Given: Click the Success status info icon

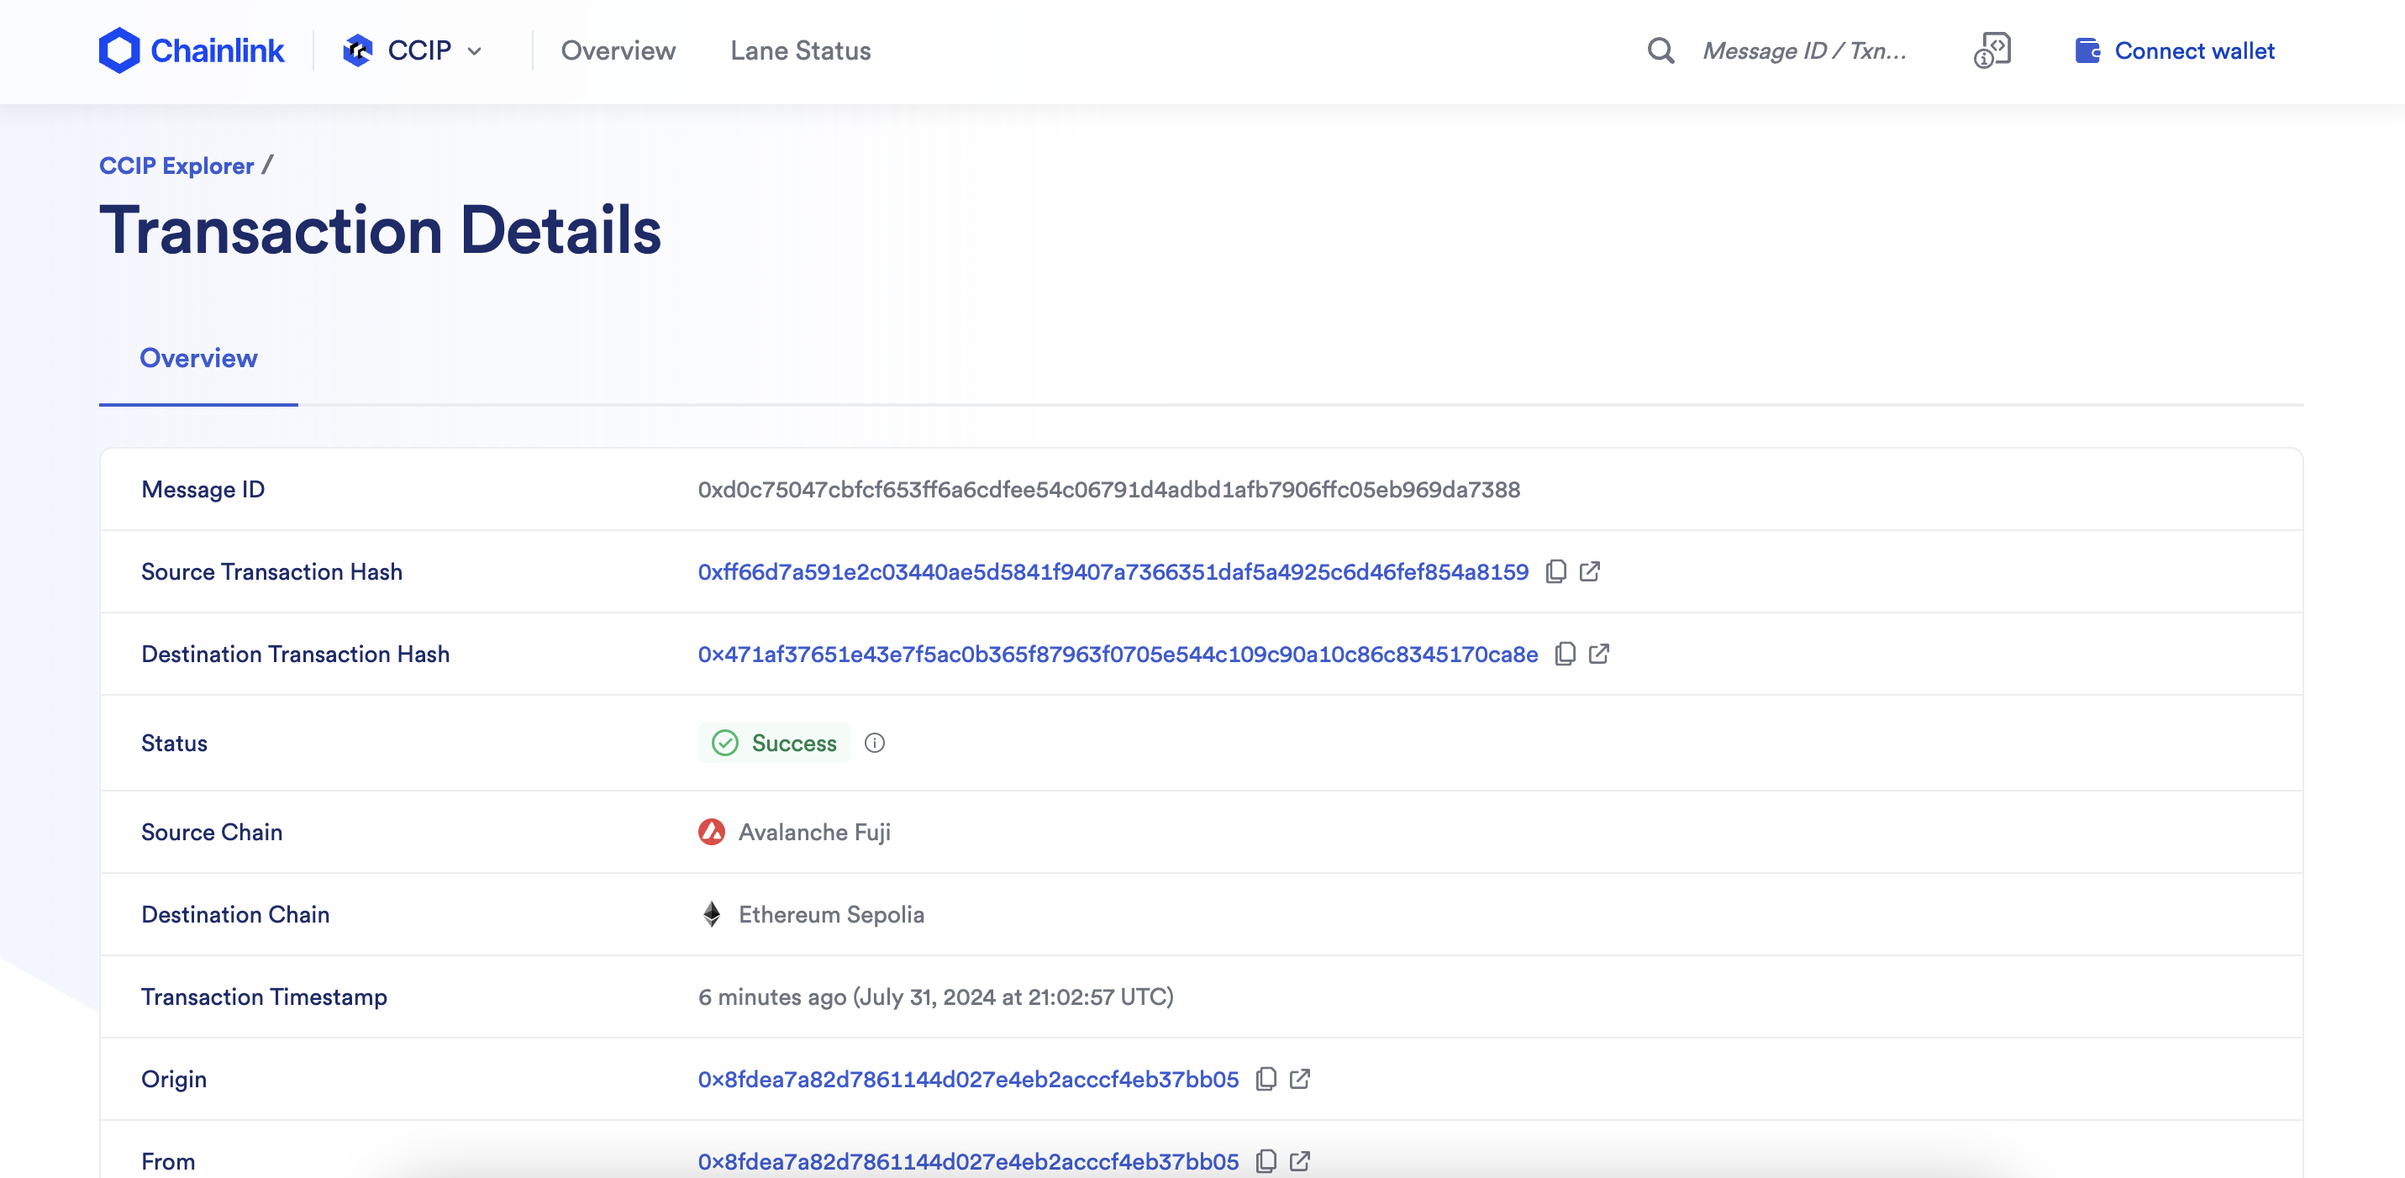Looking at the screenshot, I should (x=874, y=743).
